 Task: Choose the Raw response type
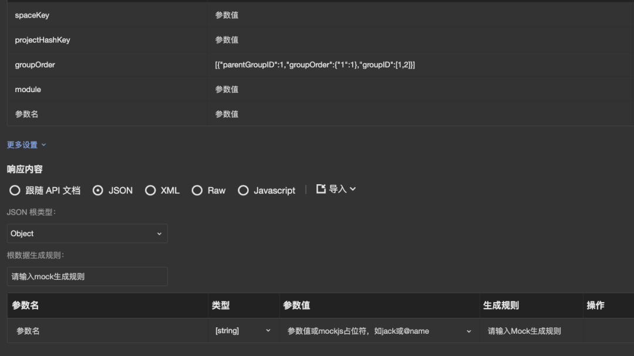[197, 191]
